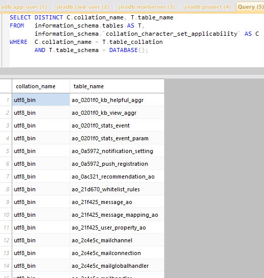Viewport: 264px width, 278px height.
Task: Select the ao_0ac321_recommendation_ao cell
Action: [x=117, y=176]
